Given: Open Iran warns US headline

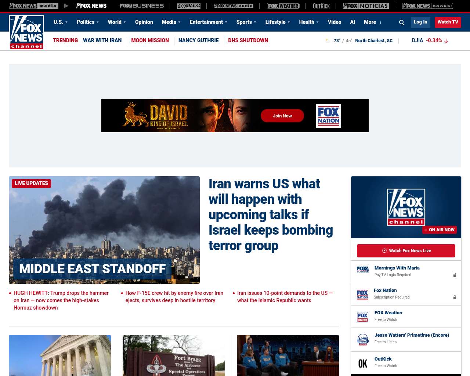Looking at the screenshot, I should pyautogui.click(x=271, y=214).
